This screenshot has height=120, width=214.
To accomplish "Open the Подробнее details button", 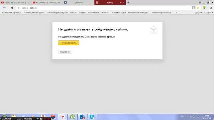I will (65, 52).
